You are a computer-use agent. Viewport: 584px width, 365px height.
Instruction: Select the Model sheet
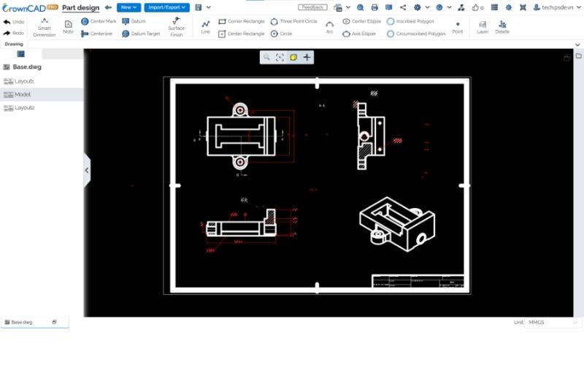click(42, 95)
